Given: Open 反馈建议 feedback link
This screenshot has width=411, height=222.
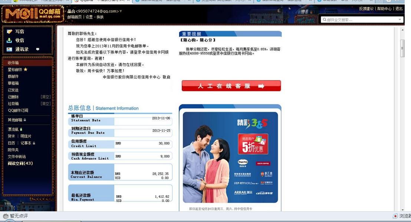Looking at the screenshot, I should coord(366,9).
